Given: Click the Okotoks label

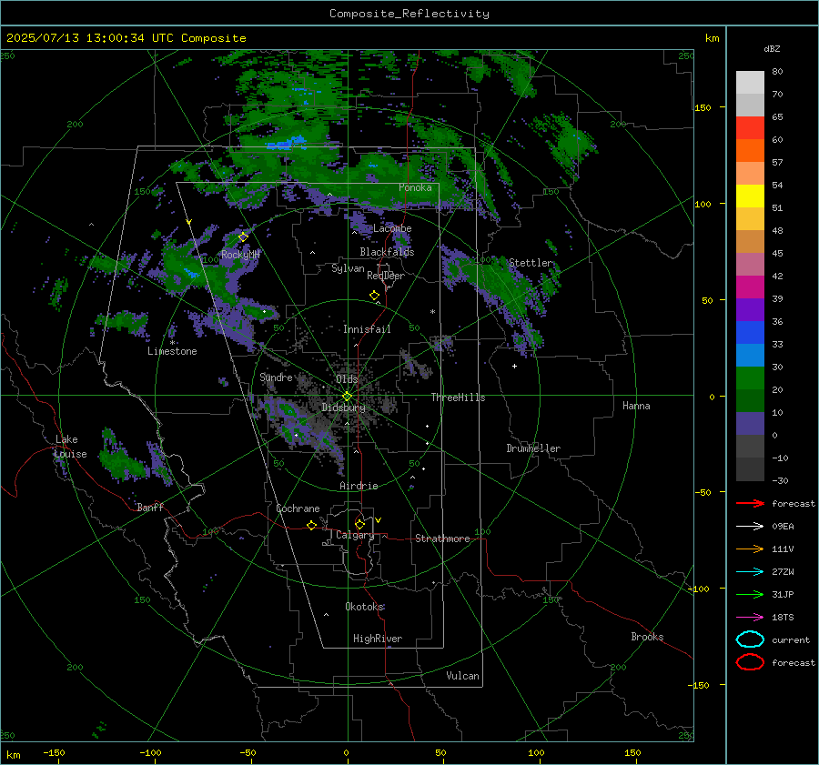Looking at the screenshot, I should click(x=365, y=606).
